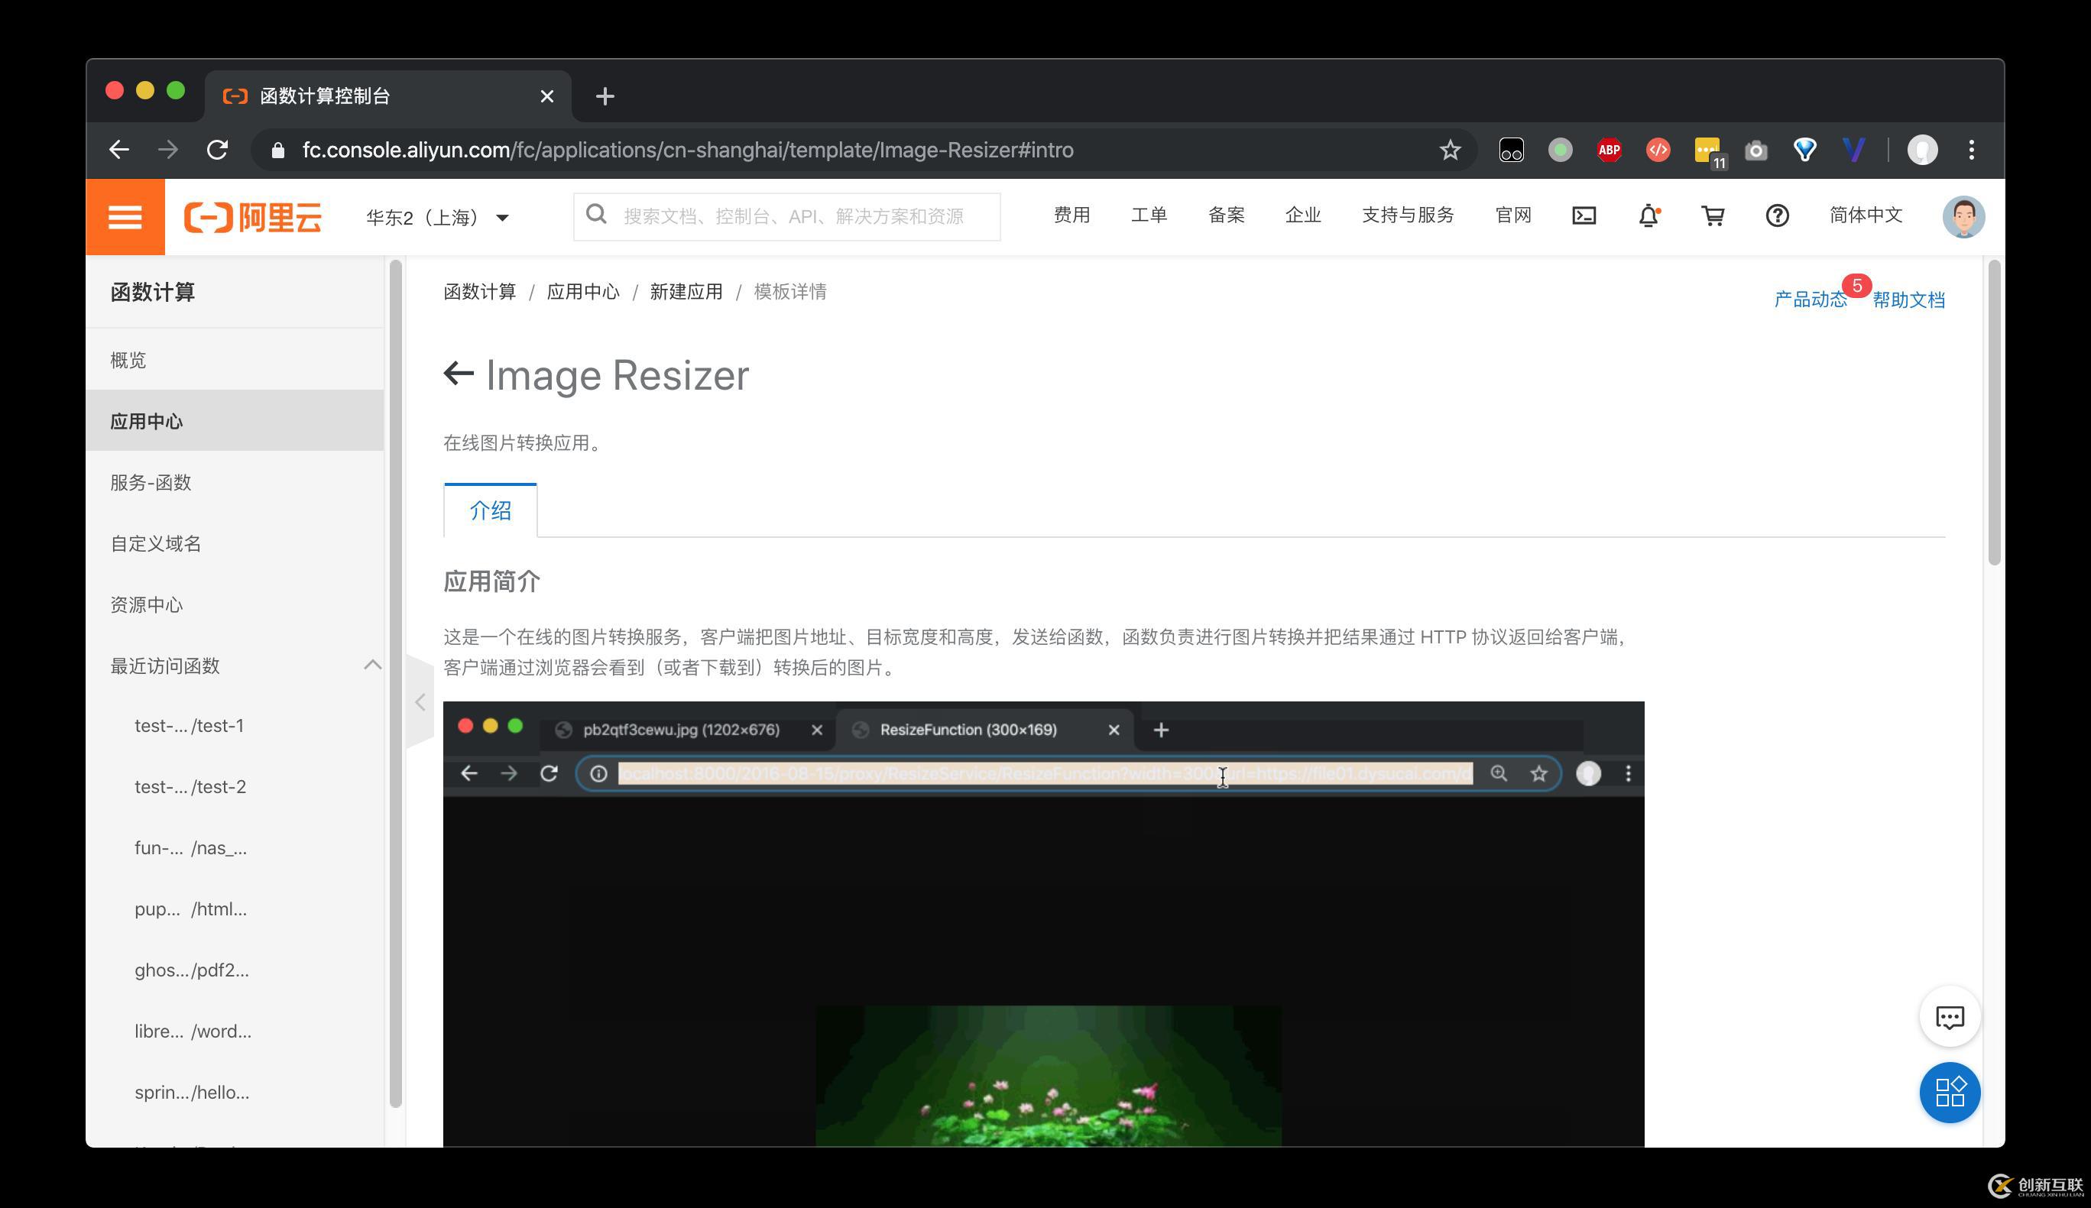Open the chat feedback bubble button

tap(1949, 1017)
